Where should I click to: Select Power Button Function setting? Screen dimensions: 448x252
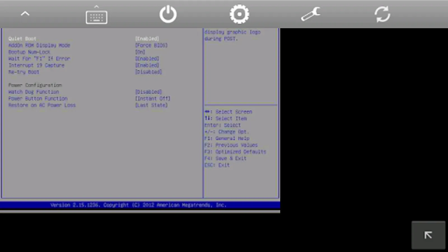tap(38, 99)
